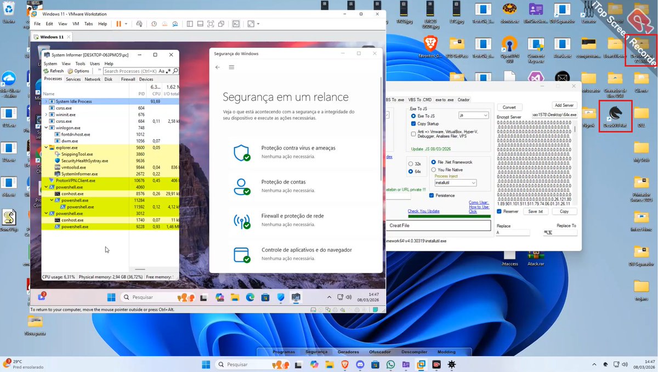
Task: Click Refresh in System Informer toolbar
Action: pos(54,71)
